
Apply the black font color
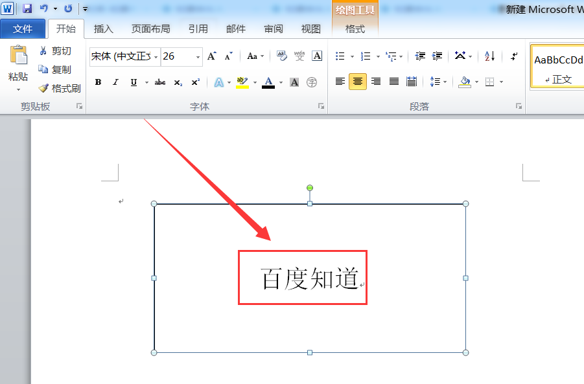(268, 82)
